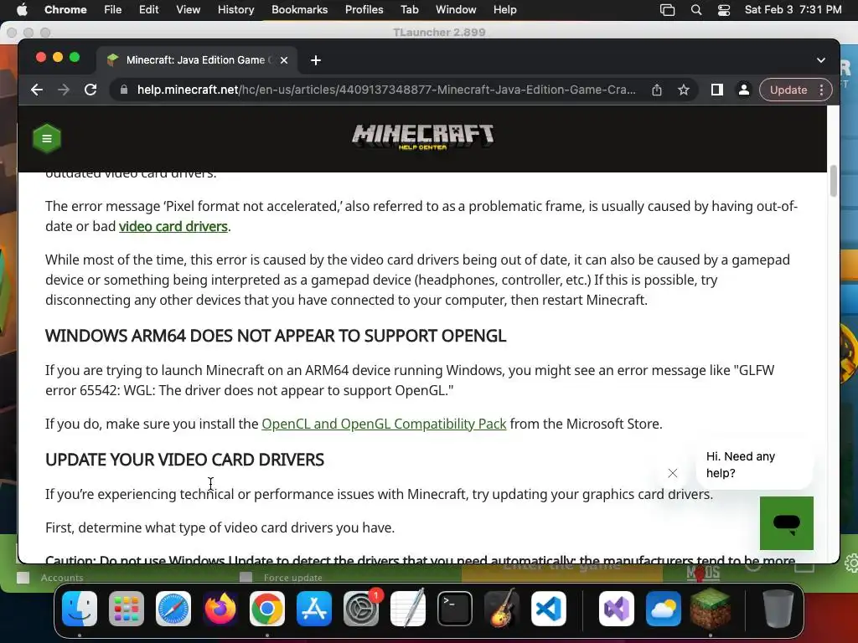This screenshot has width=858, height=643.
Task: Click 'WINDOWS ARM64 DOES NOT APPEAR' heading
Action: [275, 336]
